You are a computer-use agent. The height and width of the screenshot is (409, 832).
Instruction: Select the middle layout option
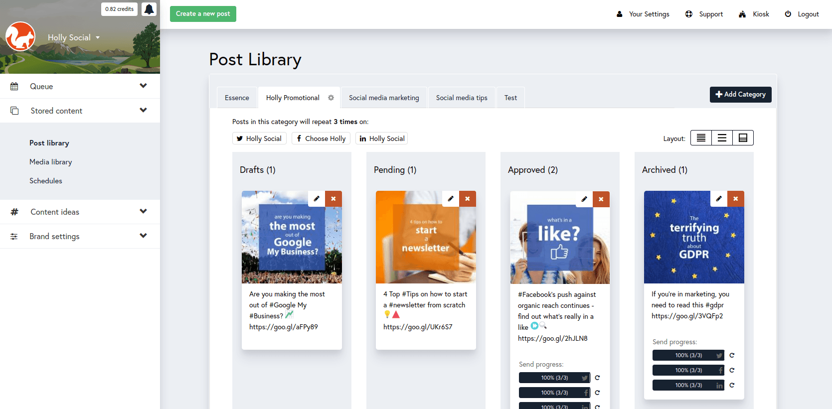[x=722, y=138]
